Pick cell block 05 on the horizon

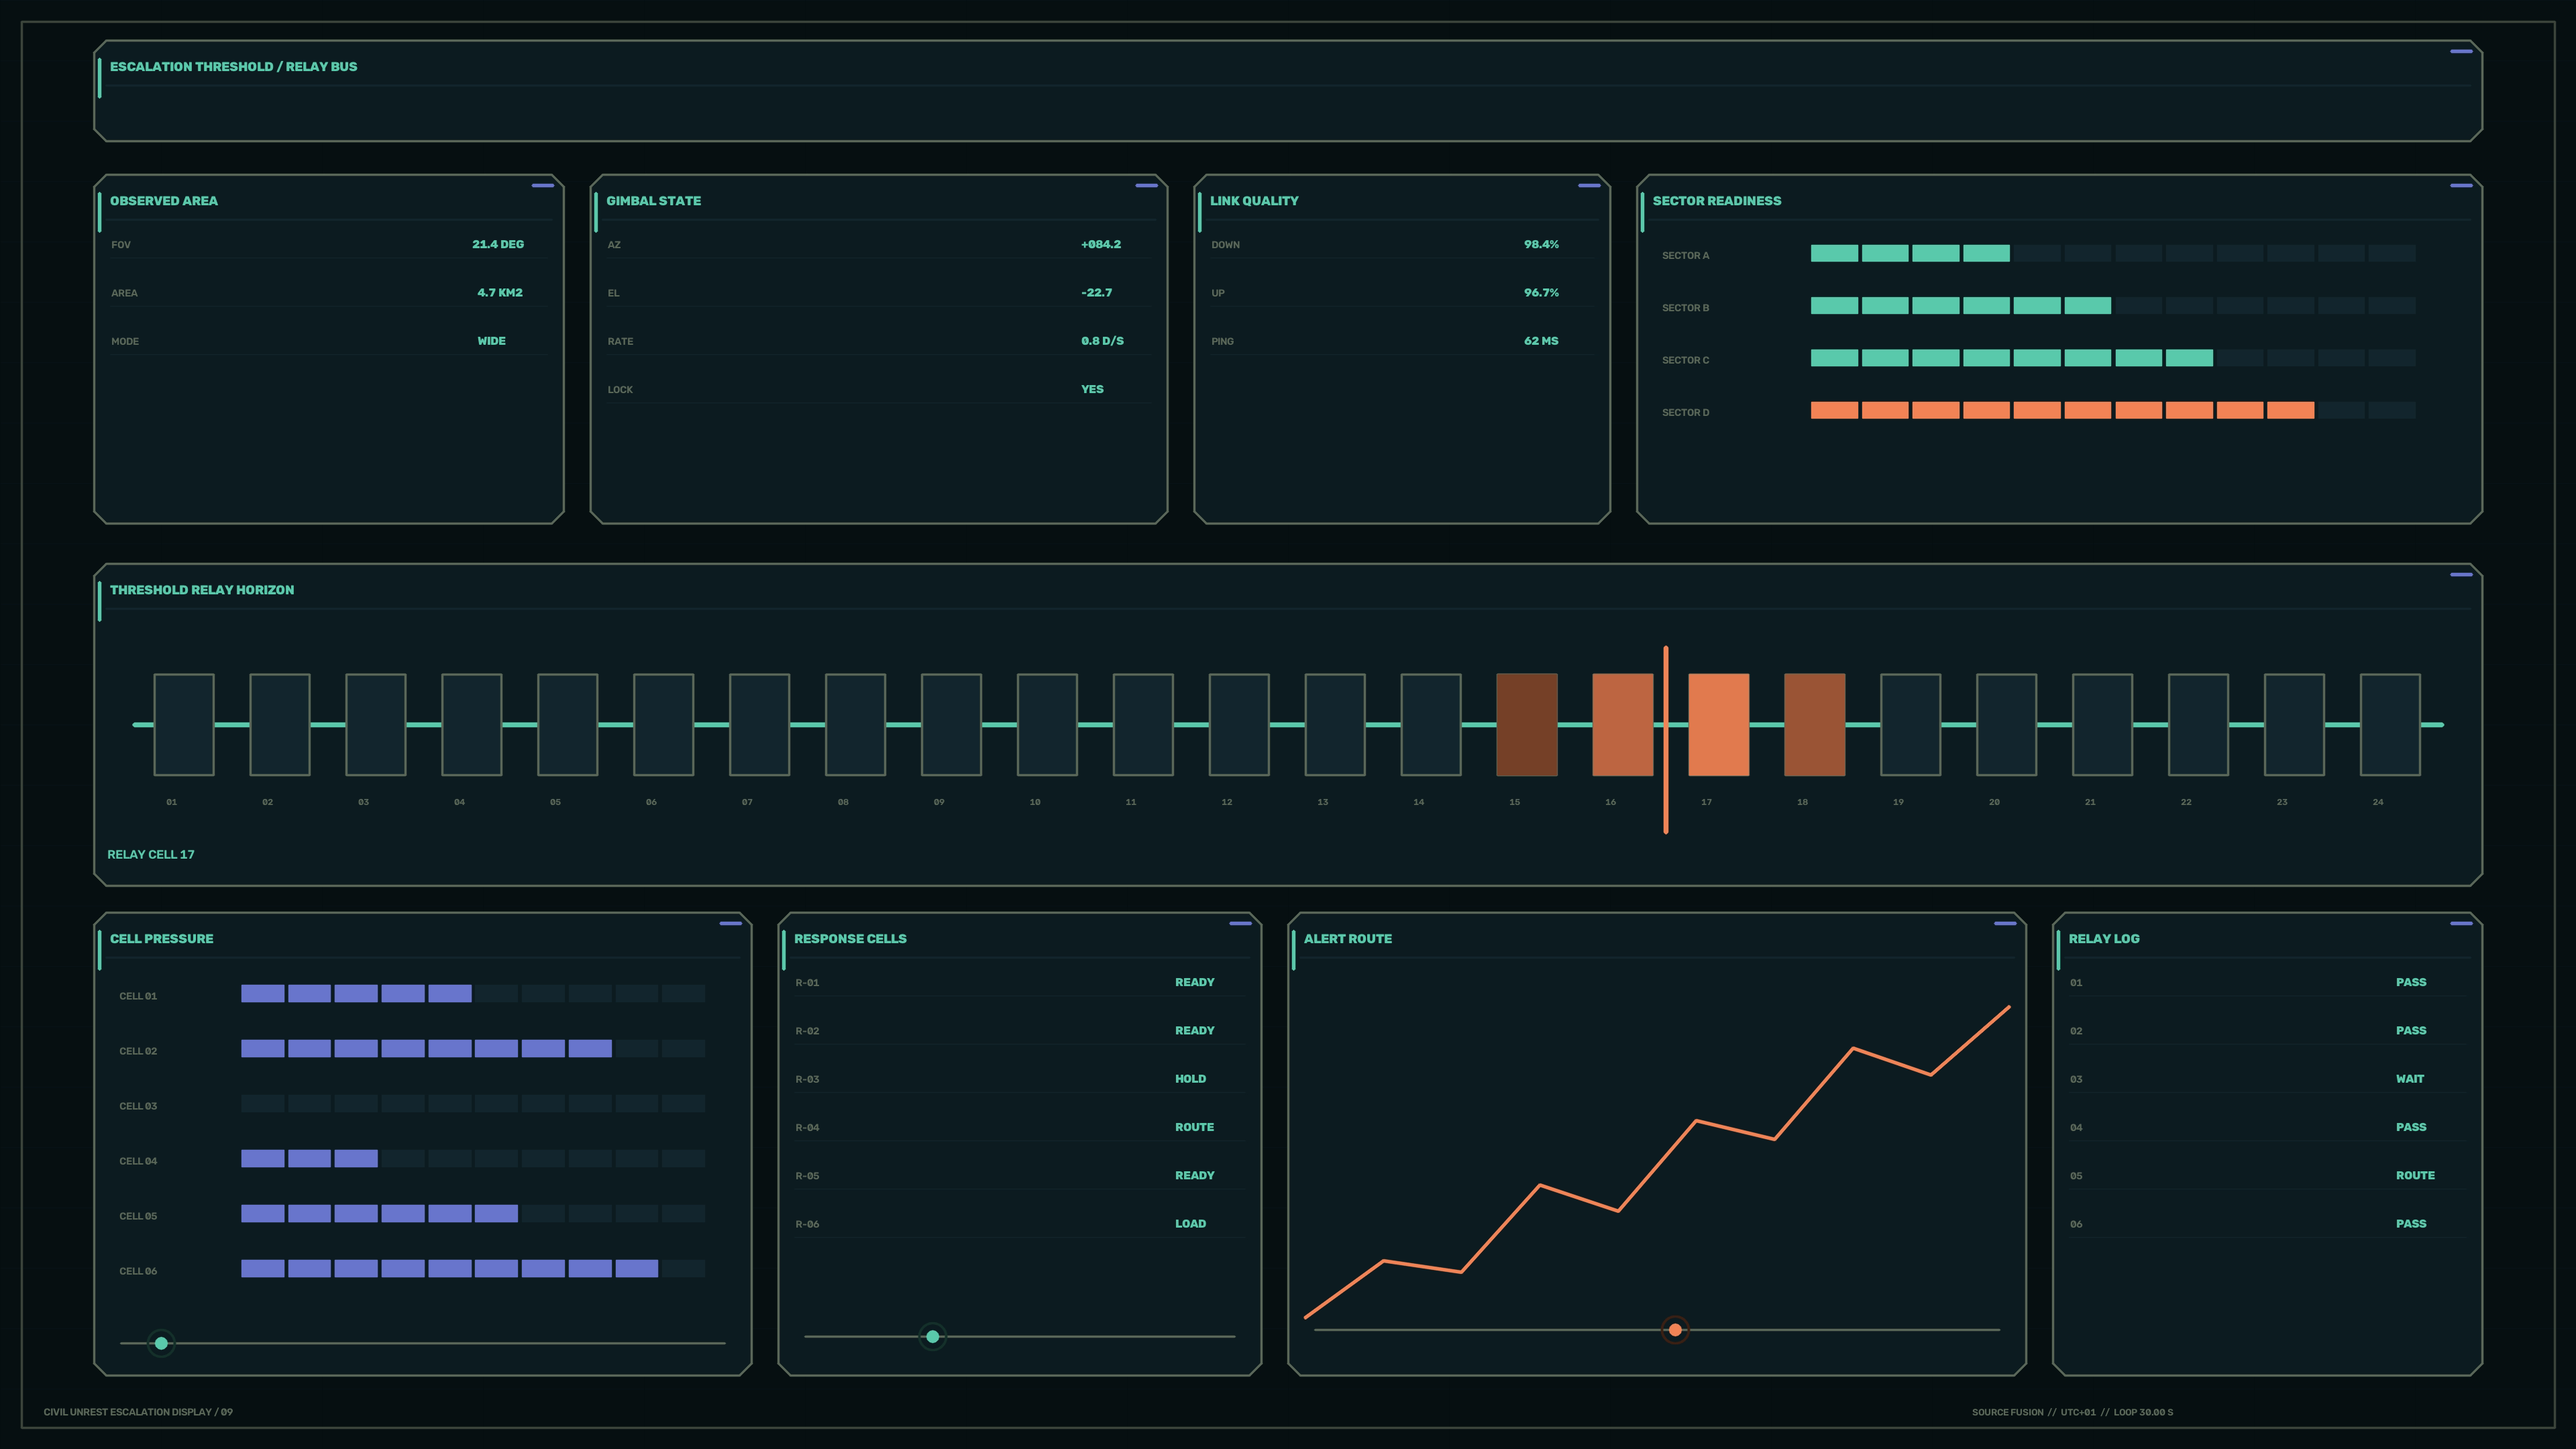tap(568, 724)
